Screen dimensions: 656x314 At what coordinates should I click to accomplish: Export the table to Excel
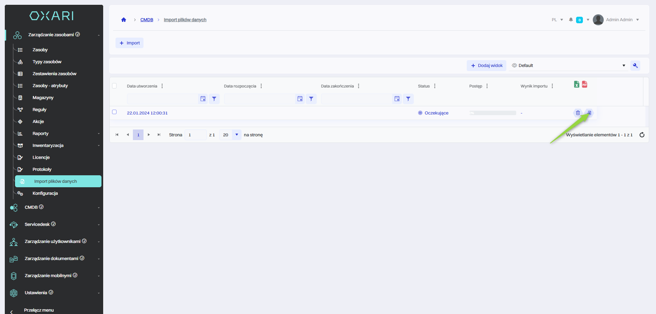point(577,84)
